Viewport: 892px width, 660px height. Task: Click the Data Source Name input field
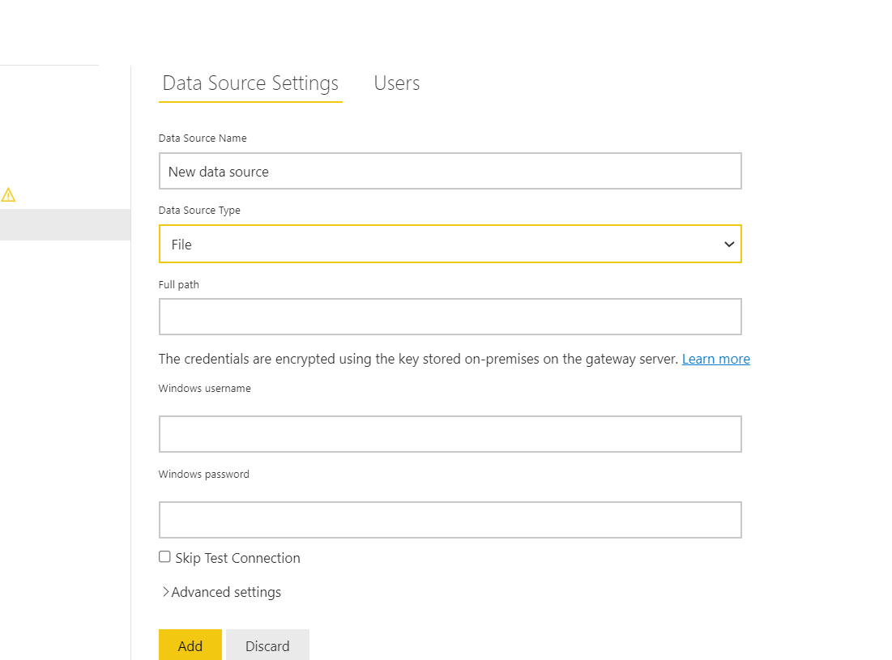tap(450, 171)
